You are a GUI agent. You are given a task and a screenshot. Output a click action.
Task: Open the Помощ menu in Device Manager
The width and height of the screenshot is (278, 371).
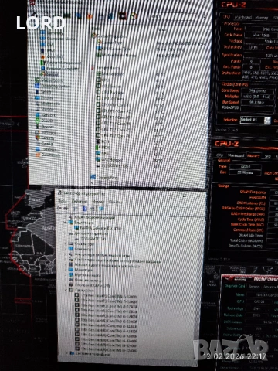click(115, 202)
